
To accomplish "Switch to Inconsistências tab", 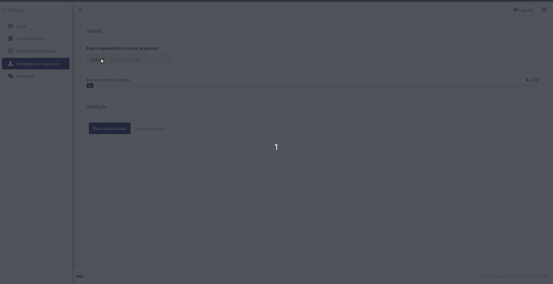I will tap(150, 128).
